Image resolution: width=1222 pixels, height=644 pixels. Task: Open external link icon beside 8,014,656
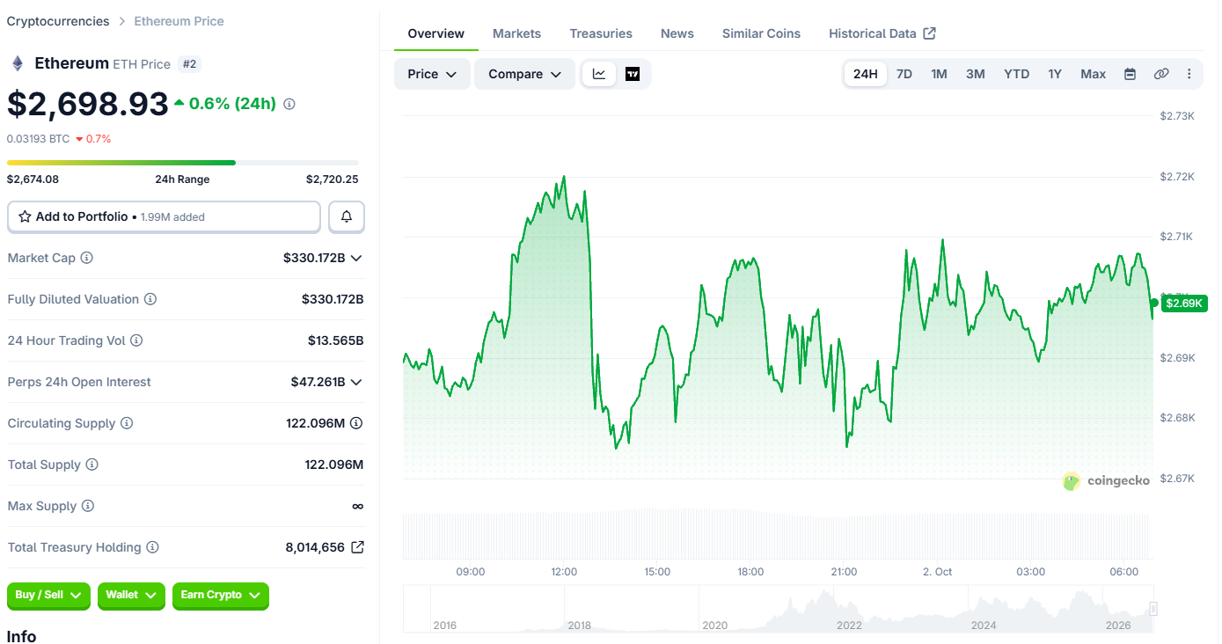[x=357, y=547]
